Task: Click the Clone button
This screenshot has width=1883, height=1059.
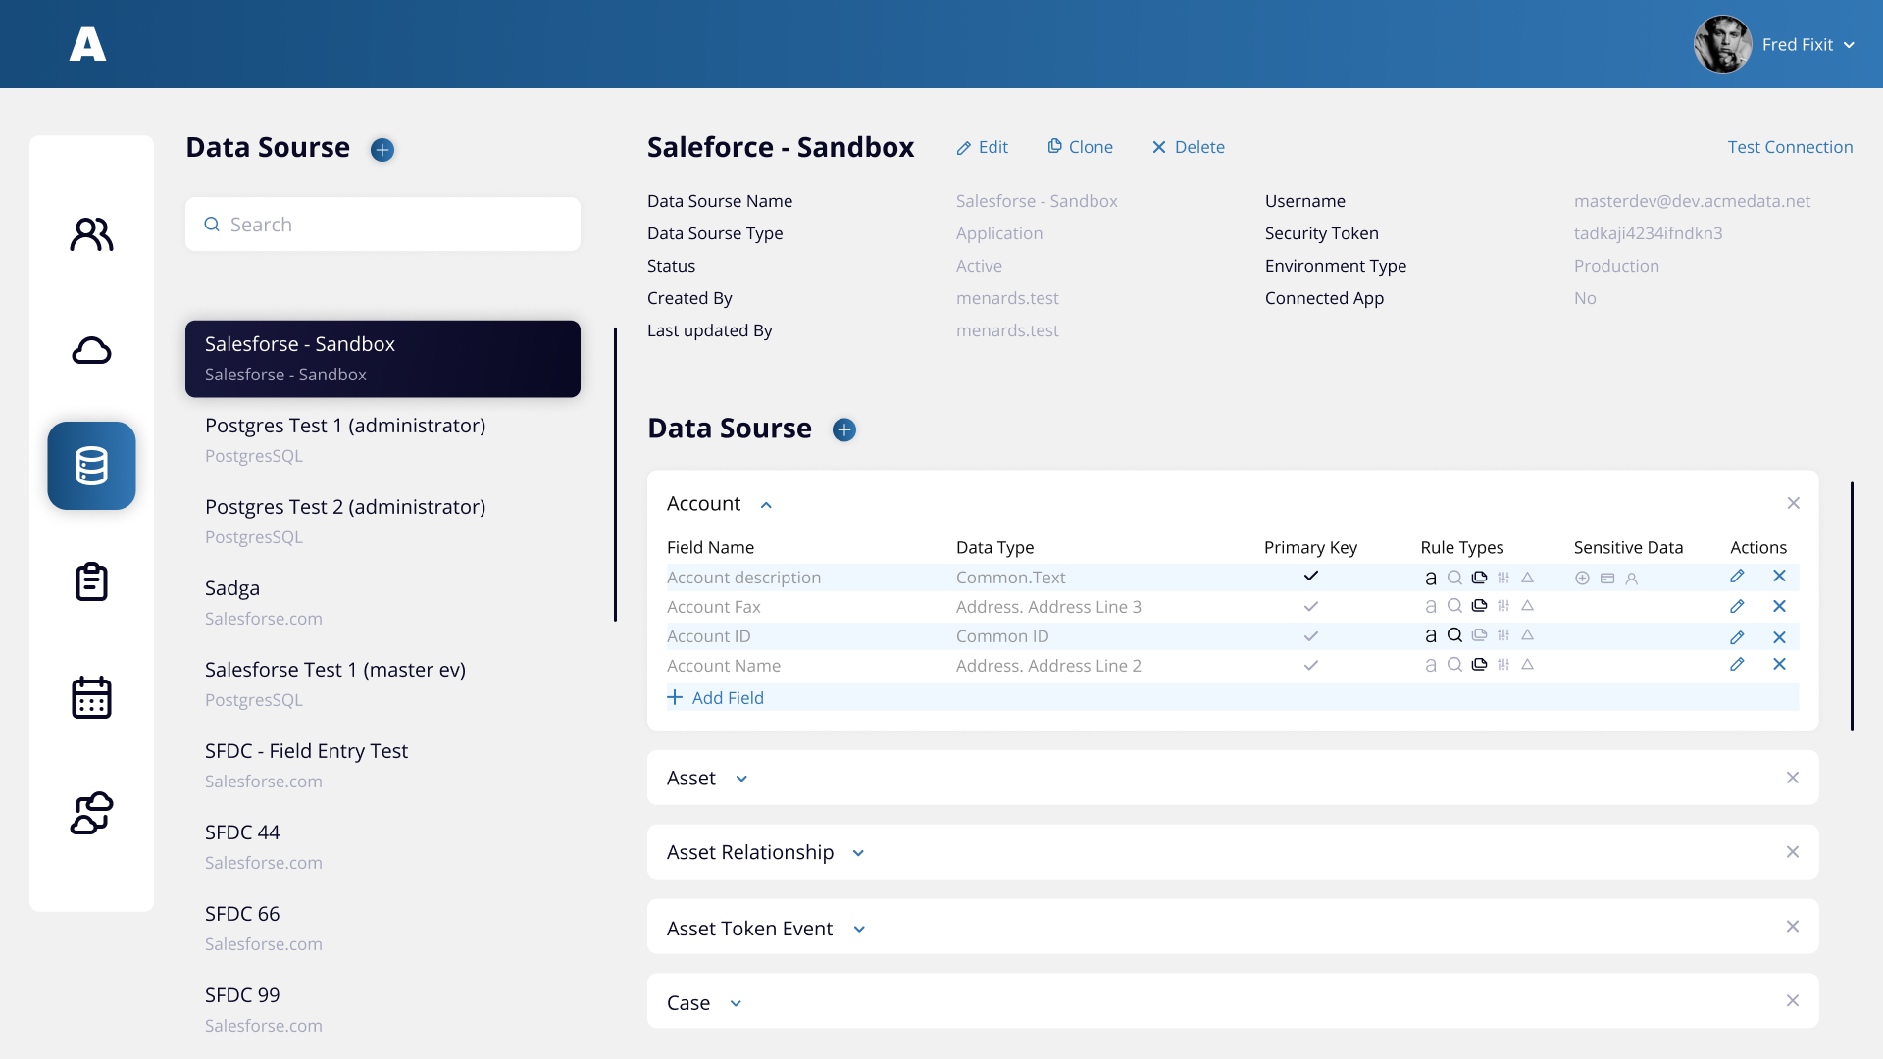Action: [1080, 147]
